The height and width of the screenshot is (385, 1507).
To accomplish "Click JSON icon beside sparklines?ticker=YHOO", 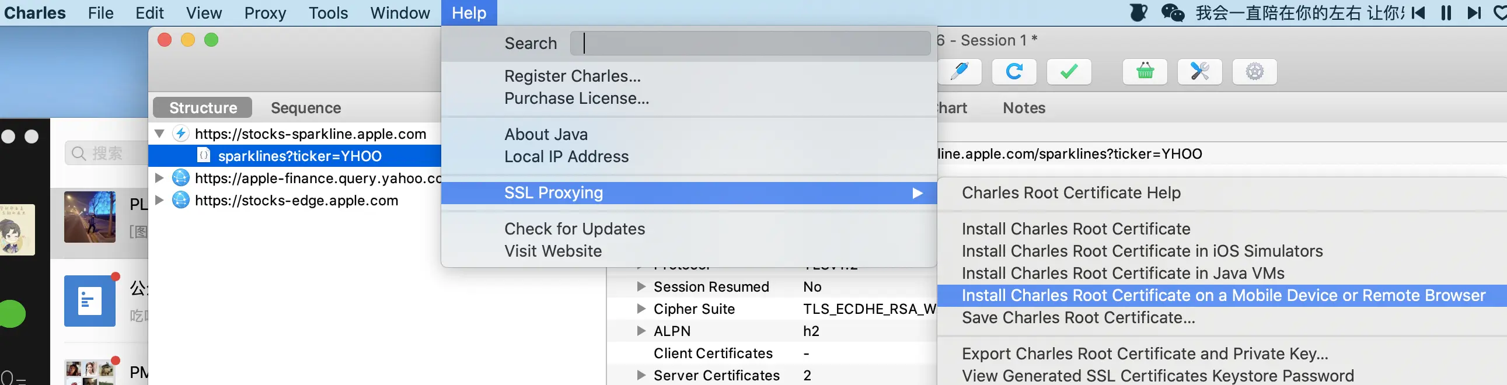I will click(203, 156).
